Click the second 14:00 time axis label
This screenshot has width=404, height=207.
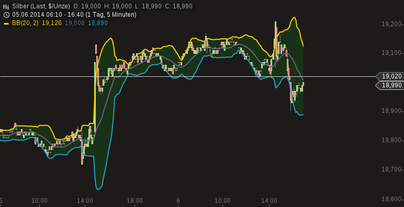point(270,201)
